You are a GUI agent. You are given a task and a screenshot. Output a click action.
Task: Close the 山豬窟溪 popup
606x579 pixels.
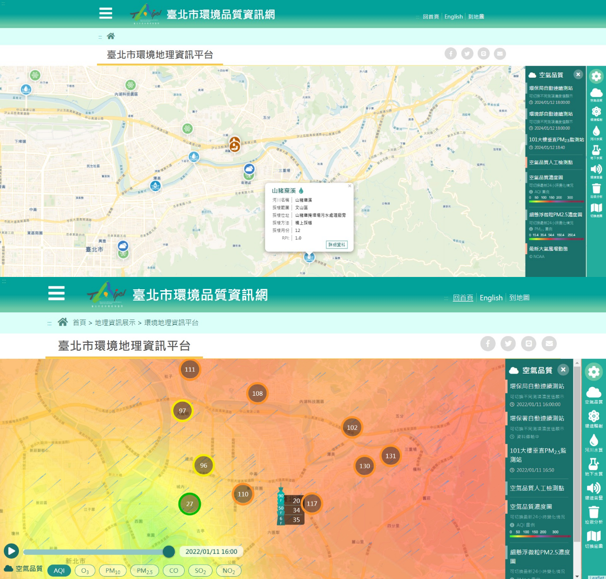pos(350,186)
